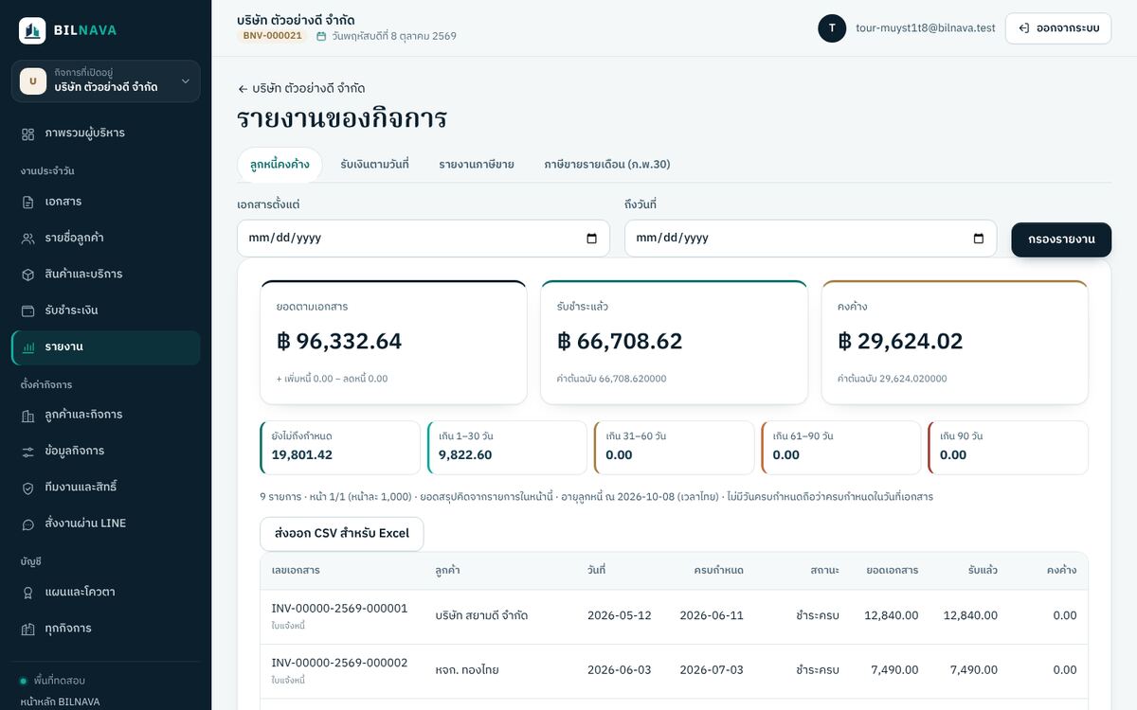This screenshot has width=1137, height=710.
Task: Click the กรองรายงาน filter button
Action: coord(1061,240)
